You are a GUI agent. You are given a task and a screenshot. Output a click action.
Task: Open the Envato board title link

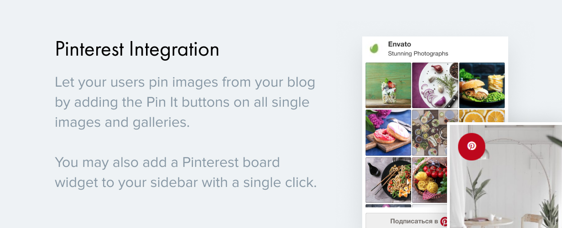coord(400,44)
